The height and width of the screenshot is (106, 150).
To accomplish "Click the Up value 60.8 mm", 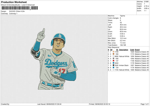I will (x=123, y=29).
